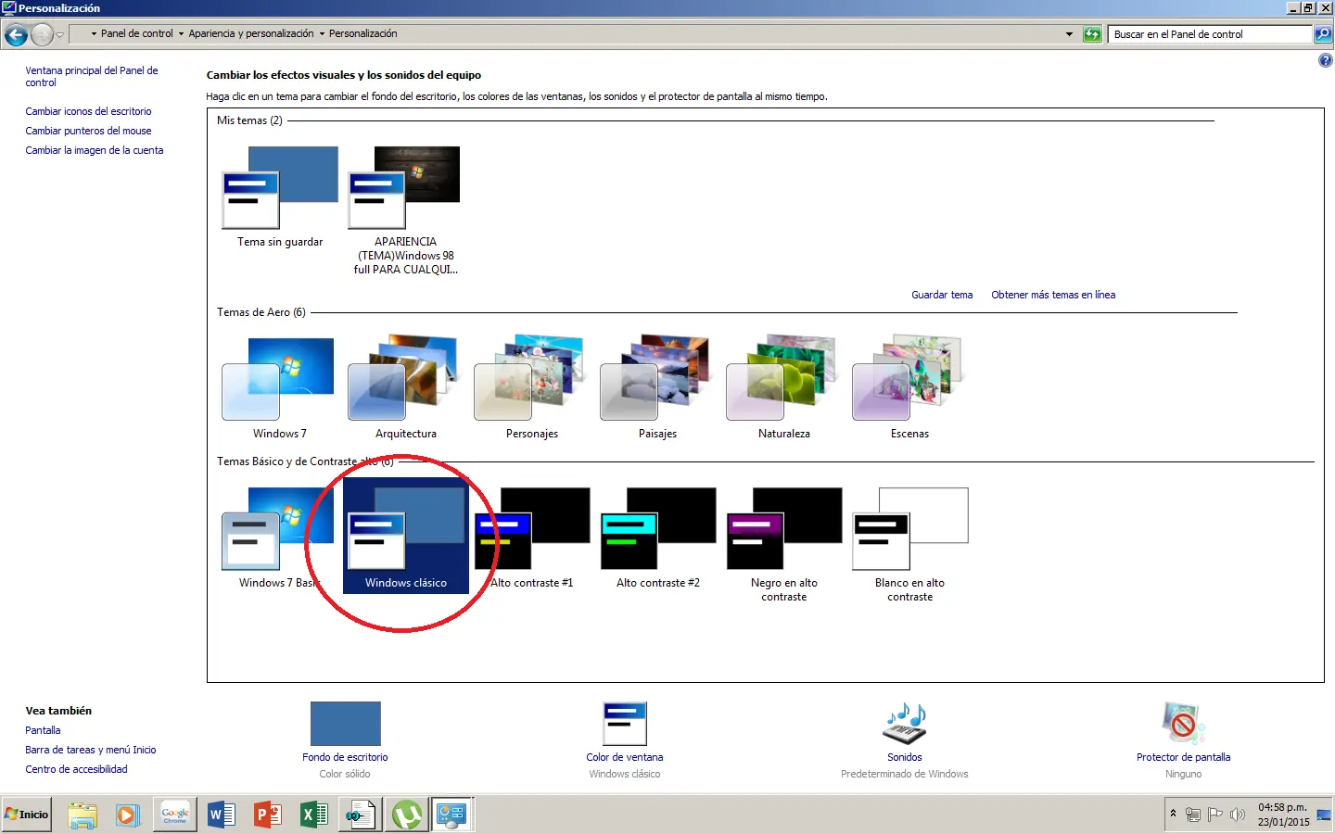Apply the Alto contraste #1 theme
1335x834 pixels.
(531, 537)
